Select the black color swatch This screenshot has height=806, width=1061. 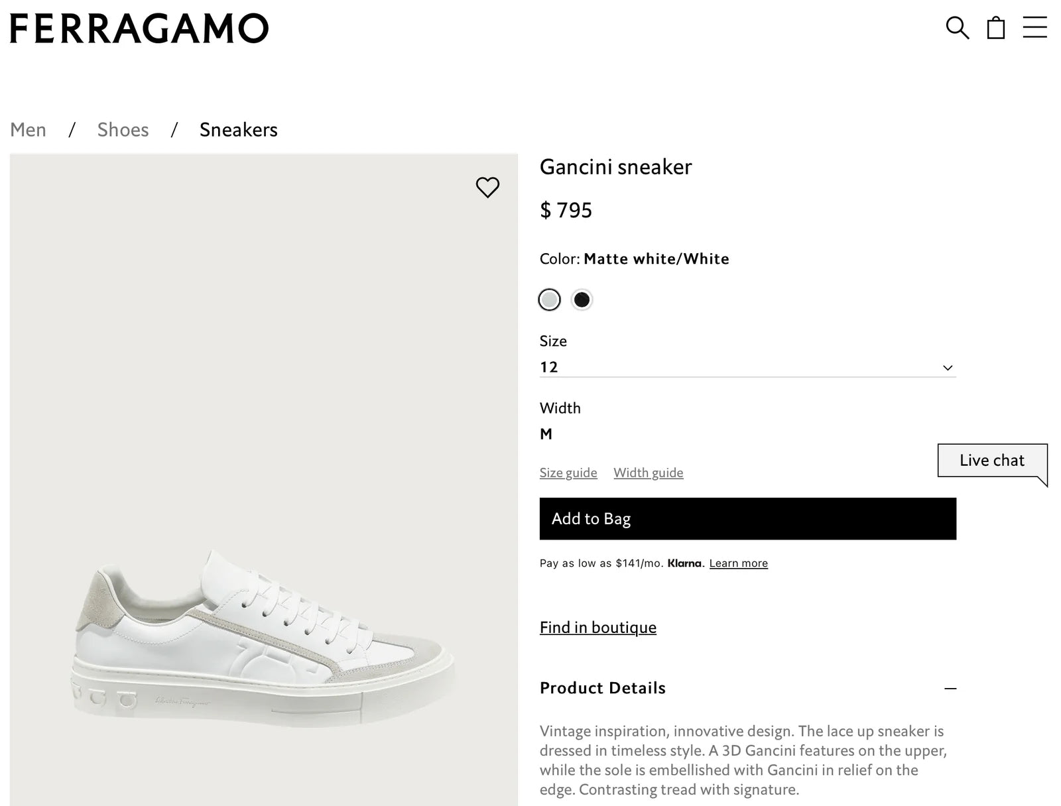pos(582,300)
